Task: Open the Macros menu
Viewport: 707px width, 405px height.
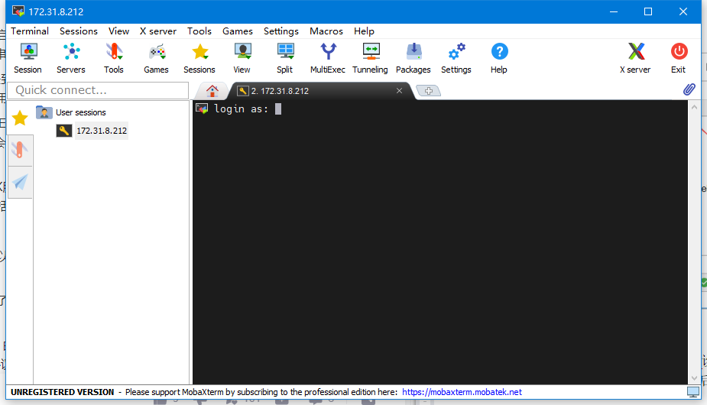Action: click(x=326, y=31)
